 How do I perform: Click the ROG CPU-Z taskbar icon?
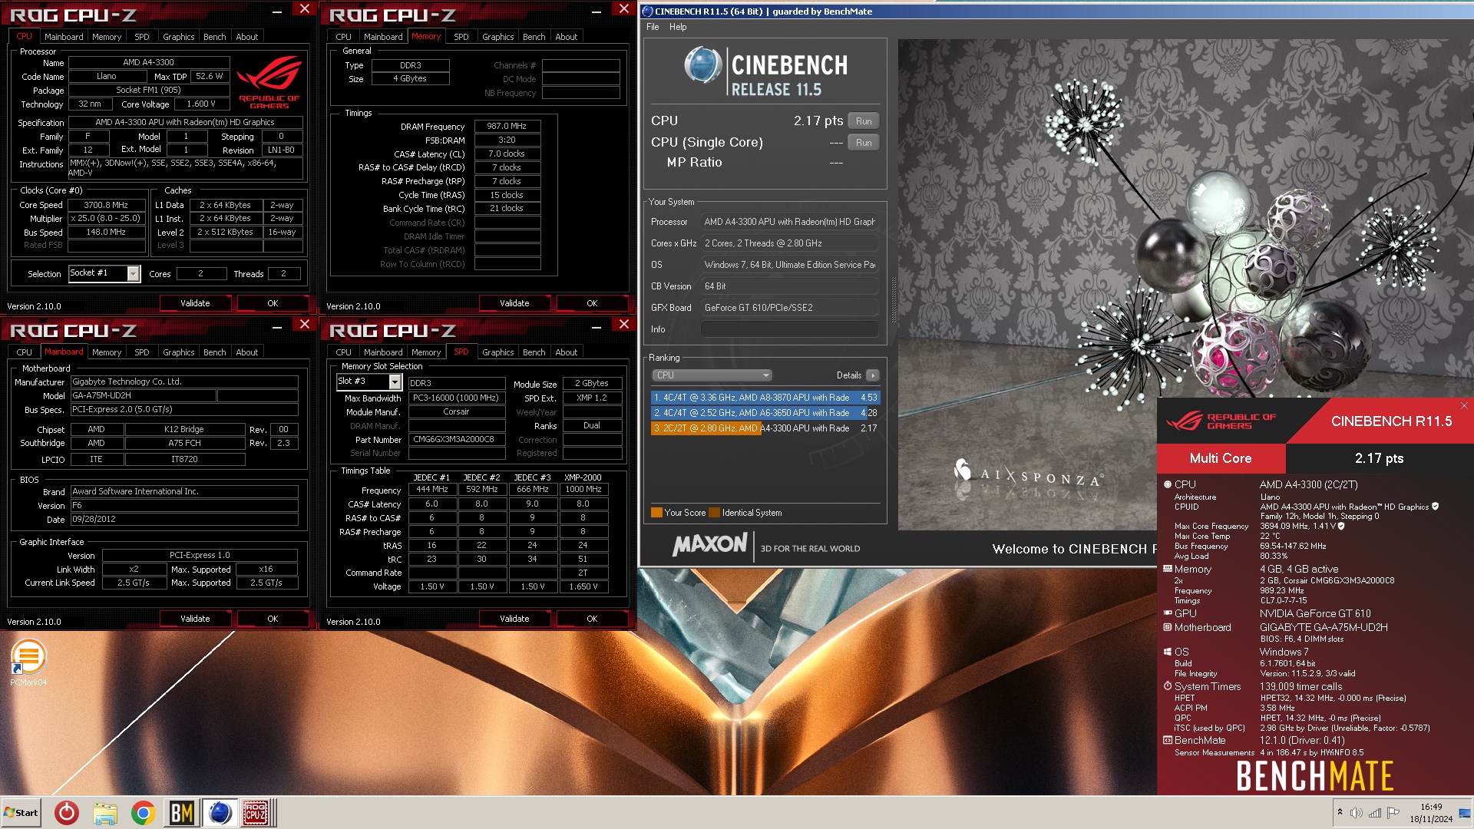tap(256, 812)
